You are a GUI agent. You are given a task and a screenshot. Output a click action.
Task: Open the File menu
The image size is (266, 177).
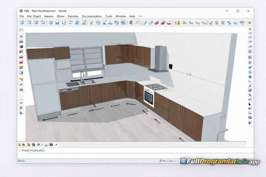pyautogui.click(x=22, y=16)
